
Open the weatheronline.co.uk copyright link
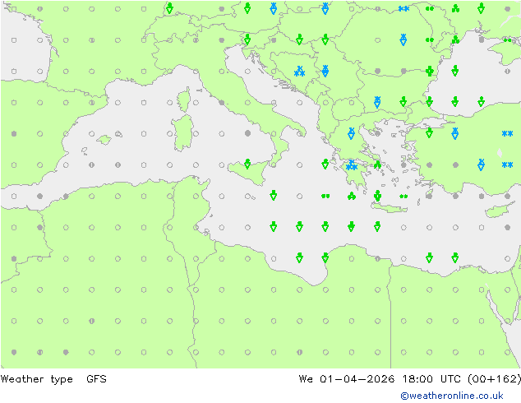tap(451, 396)
